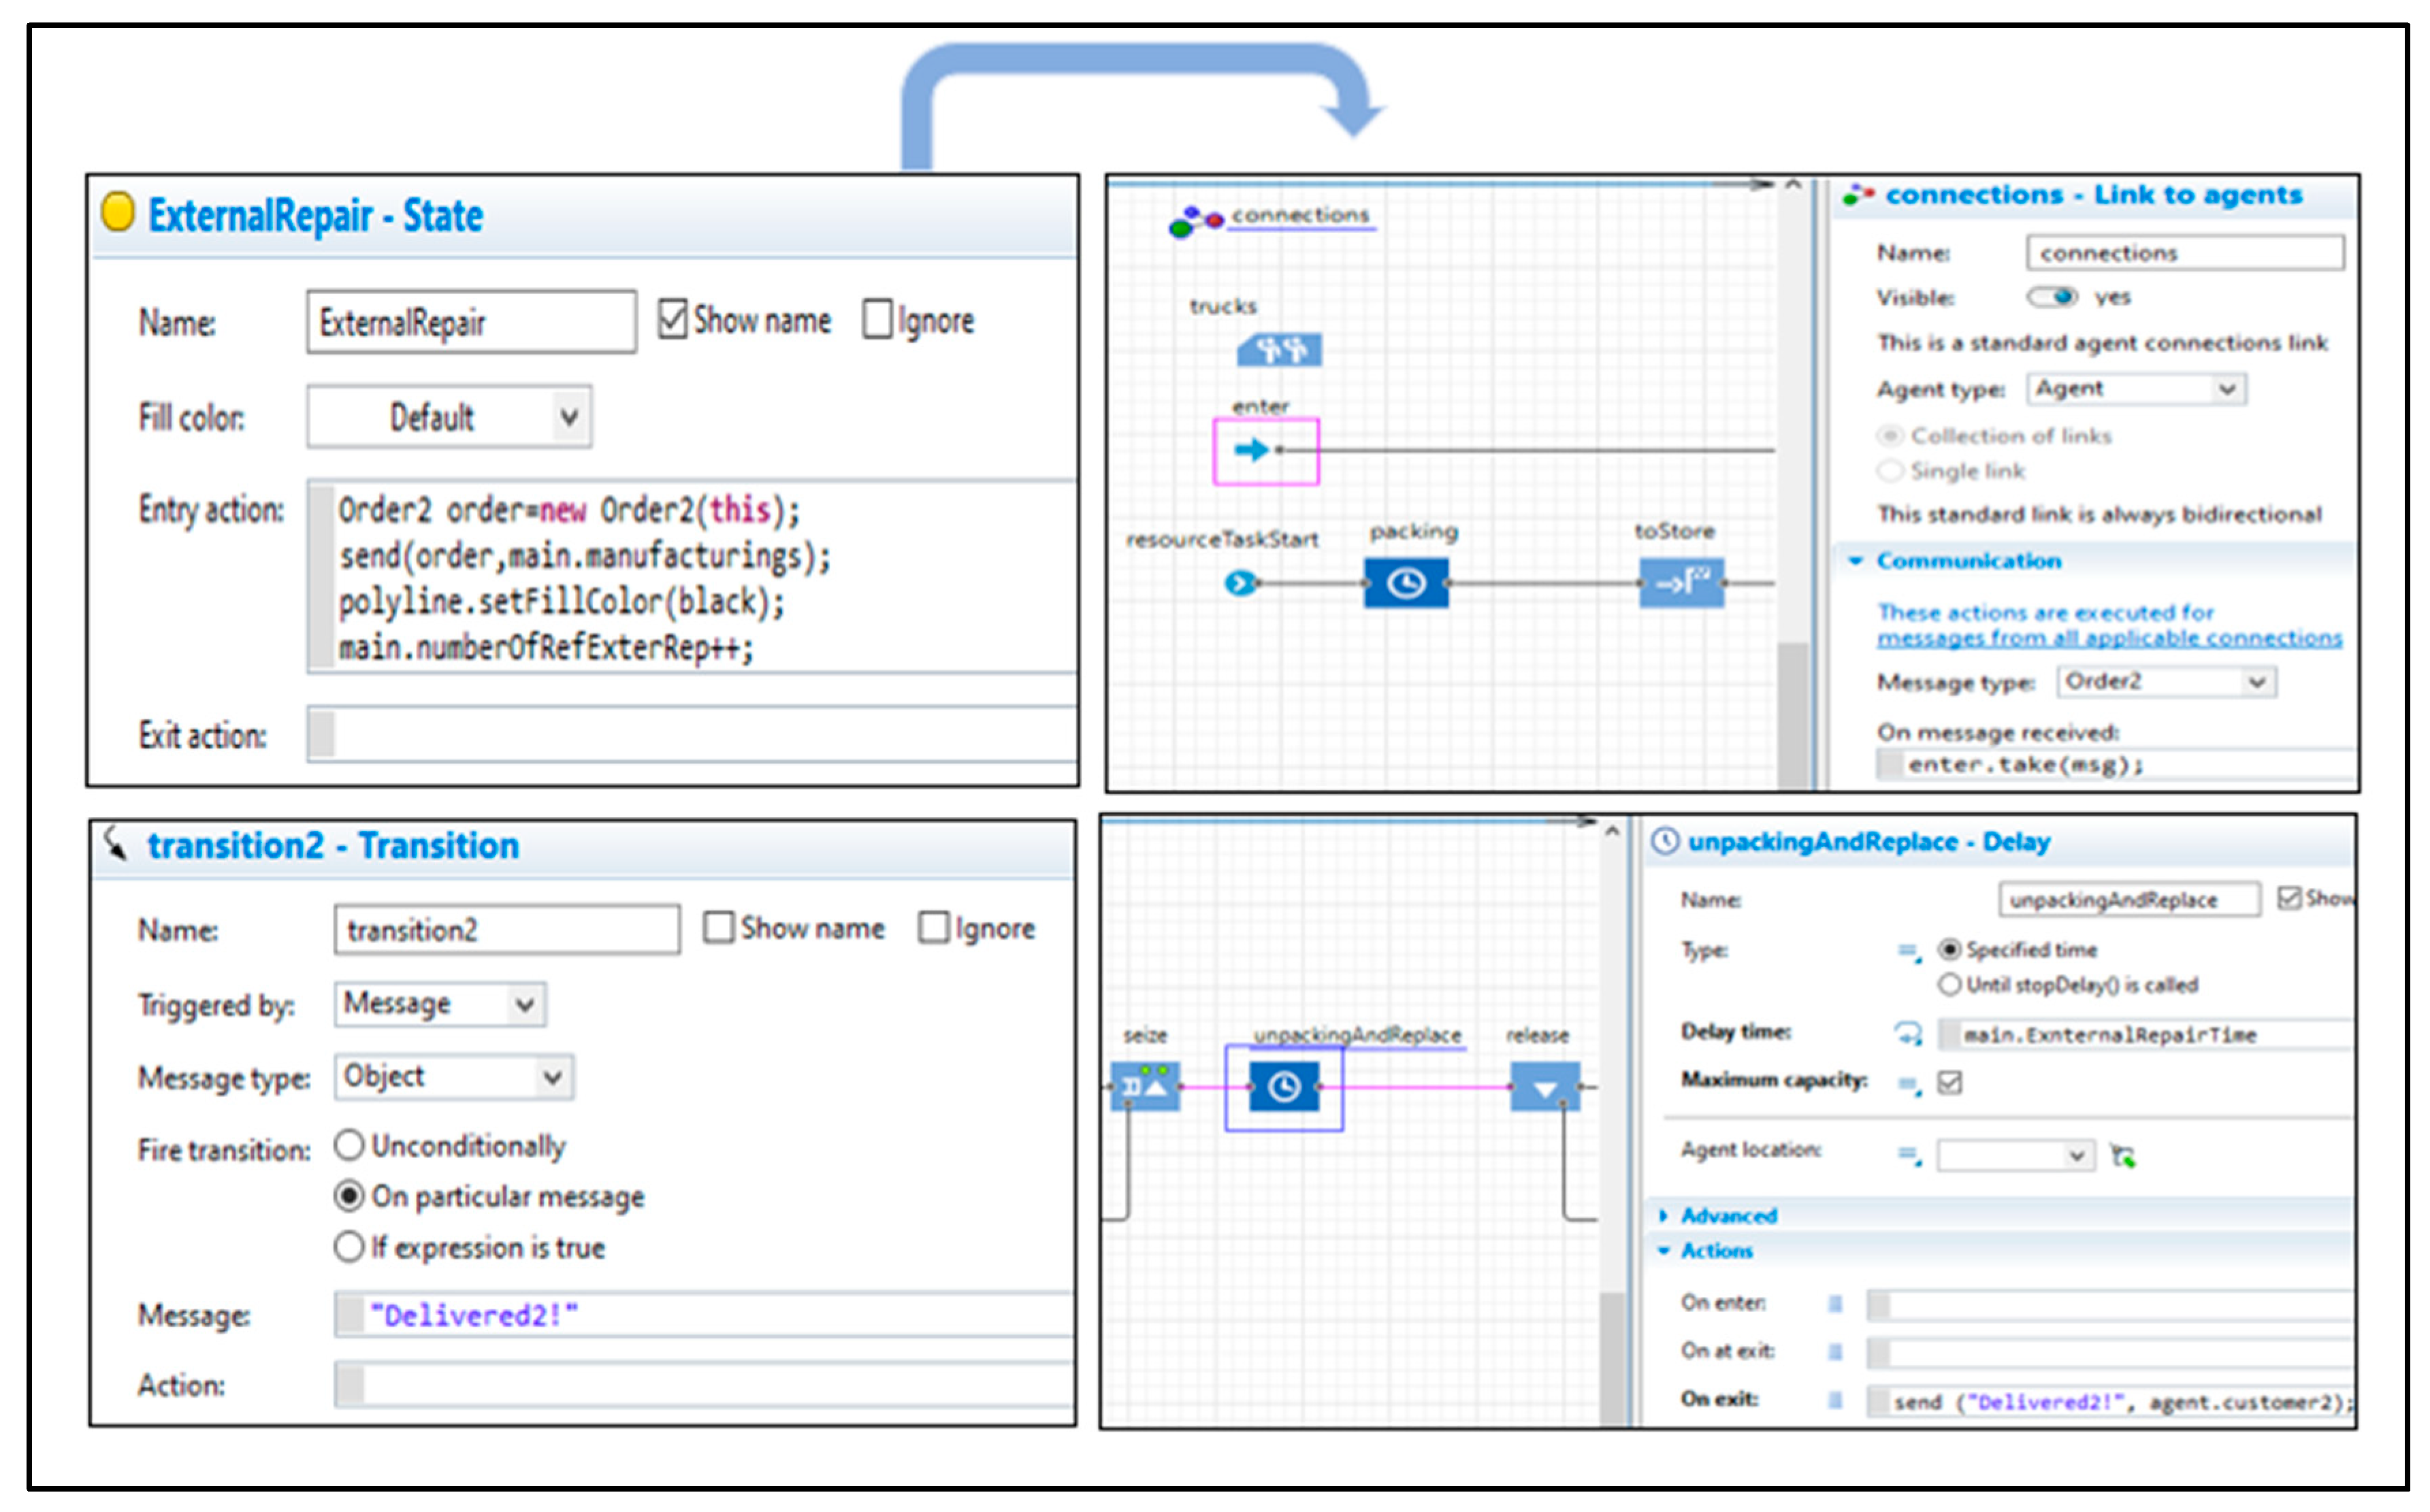Open the Fill color Default dropdown
The image size is (2430, 1512).
point(449,417)
